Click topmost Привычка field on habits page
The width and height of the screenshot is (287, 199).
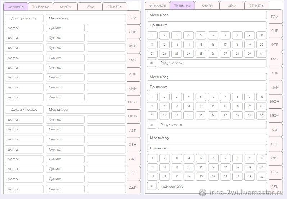pyautogui.click(x=207, y=25)
